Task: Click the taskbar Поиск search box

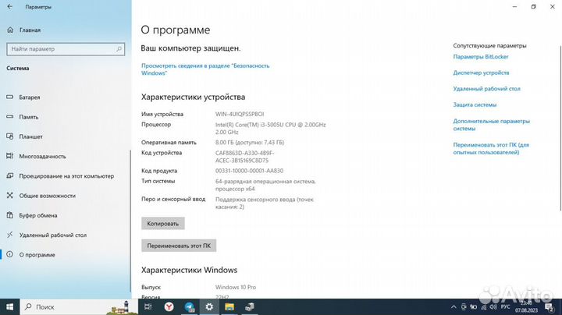Action: coord(79,306)
